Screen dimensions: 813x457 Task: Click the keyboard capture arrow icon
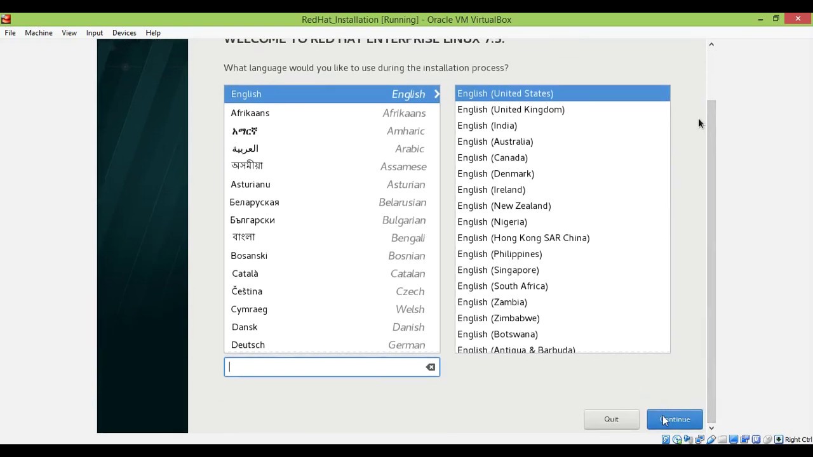[x=779, y=439]
